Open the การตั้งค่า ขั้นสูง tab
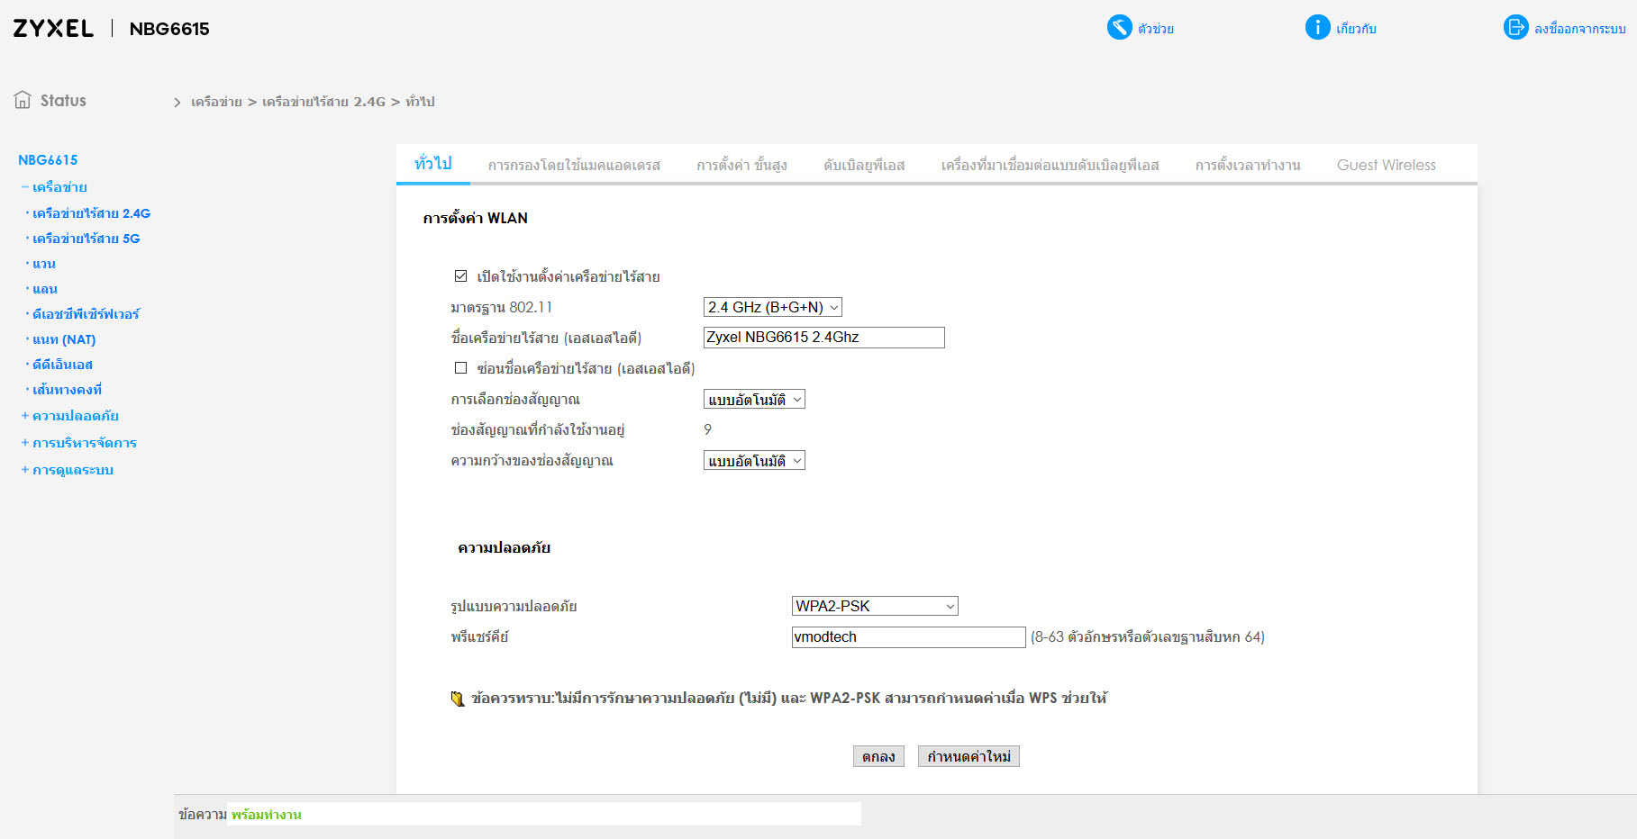 pyautogui.click(x=741, y=166)
